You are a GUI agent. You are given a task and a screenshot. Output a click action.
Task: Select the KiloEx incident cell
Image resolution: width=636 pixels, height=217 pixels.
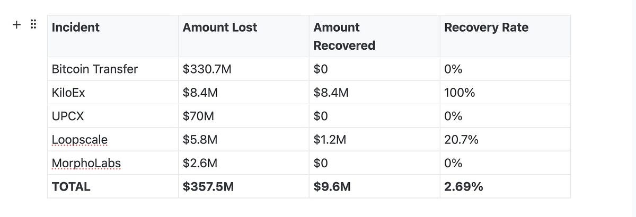tap(113, 93)
